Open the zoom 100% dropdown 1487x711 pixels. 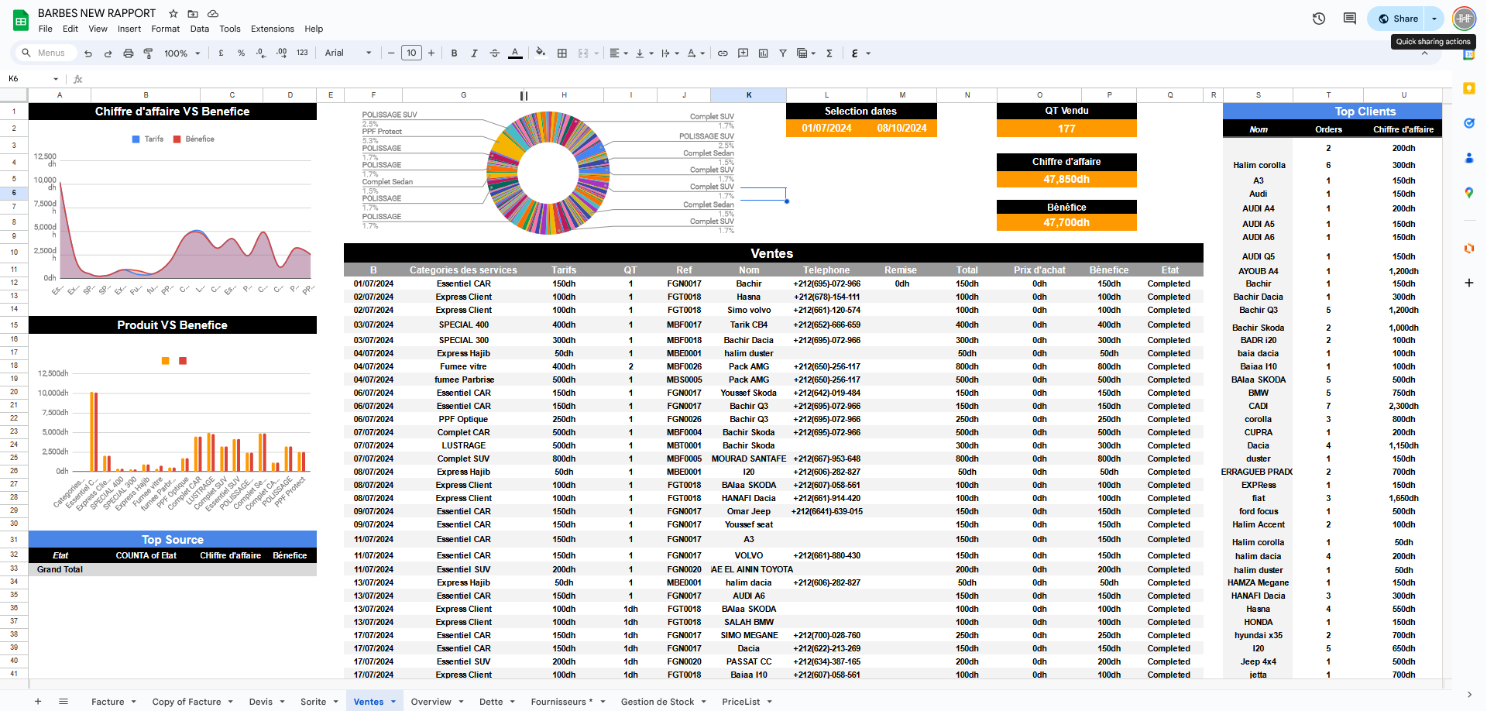182,53
